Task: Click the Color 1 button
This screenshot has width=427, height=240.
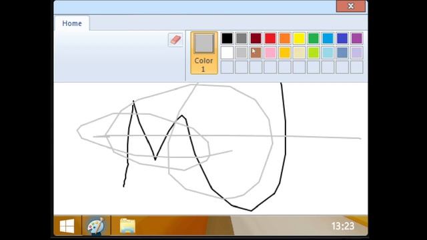Action: point(204,53)
